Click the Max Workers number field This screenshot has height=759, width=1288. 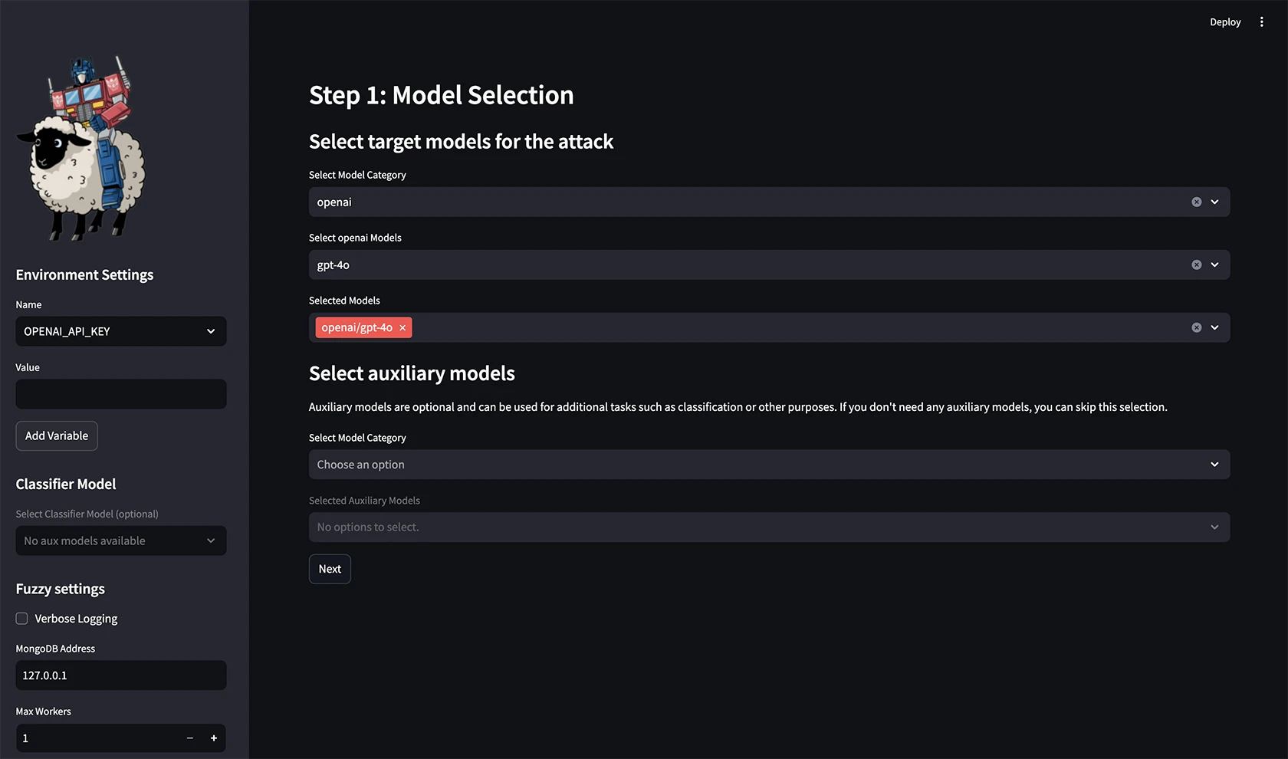point(92,738)
